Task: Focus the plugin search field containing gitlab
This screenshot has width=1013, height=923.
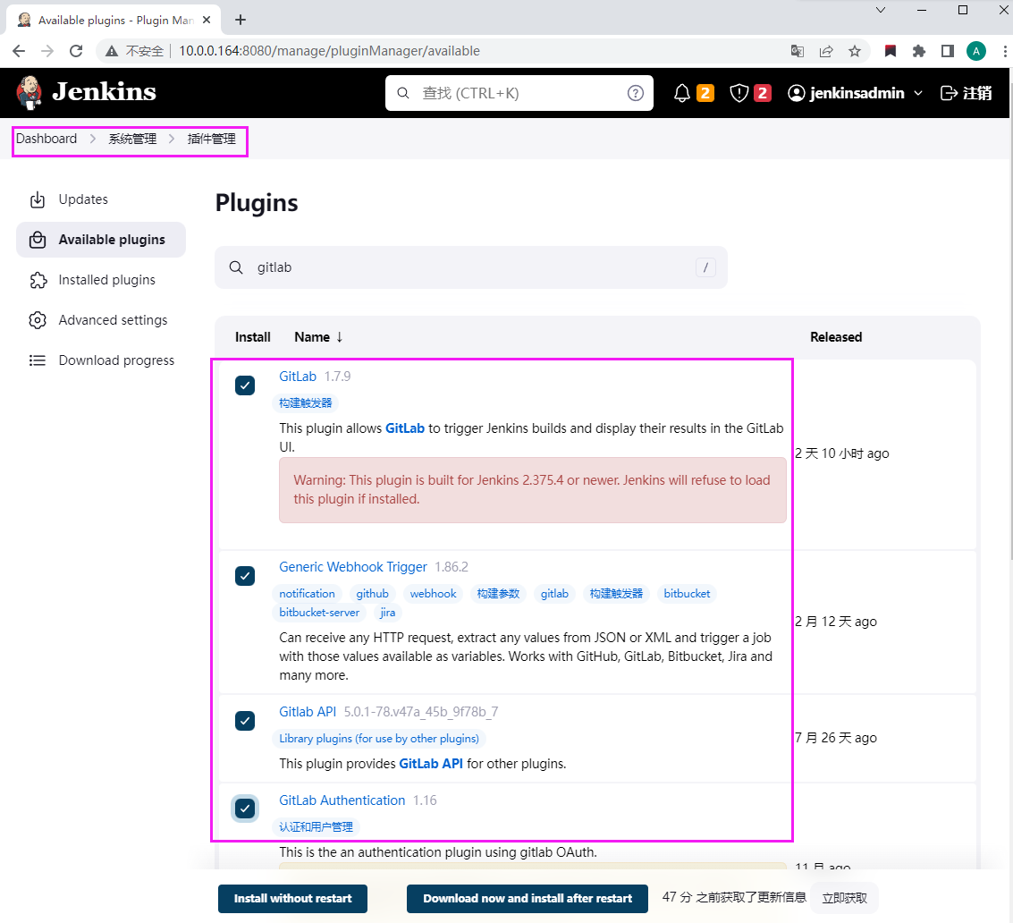Action: pos(471,267)
